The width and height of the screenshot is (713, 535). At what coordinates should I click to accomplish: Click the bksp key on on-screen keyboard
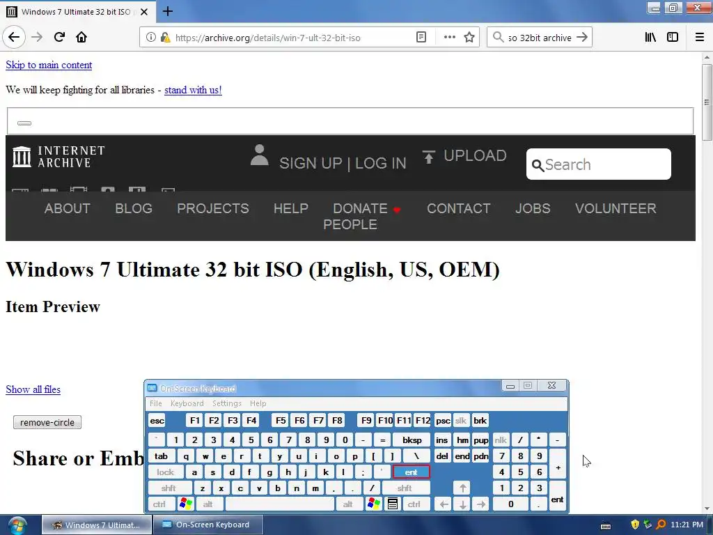(x=412, y=440)
